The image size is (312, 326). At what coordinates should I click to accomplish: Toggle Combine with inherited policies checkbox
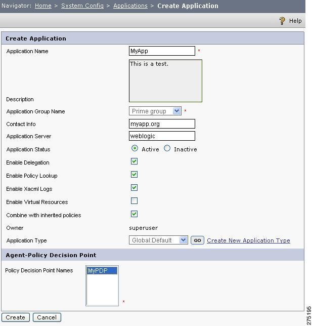[134, 214]
